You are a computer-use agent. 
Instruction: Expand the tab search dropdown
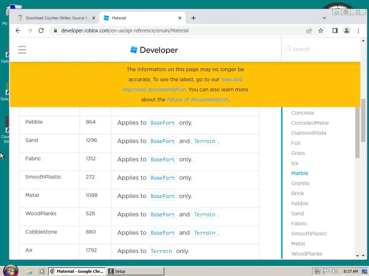pyautogui.click(x=324, y=18)
